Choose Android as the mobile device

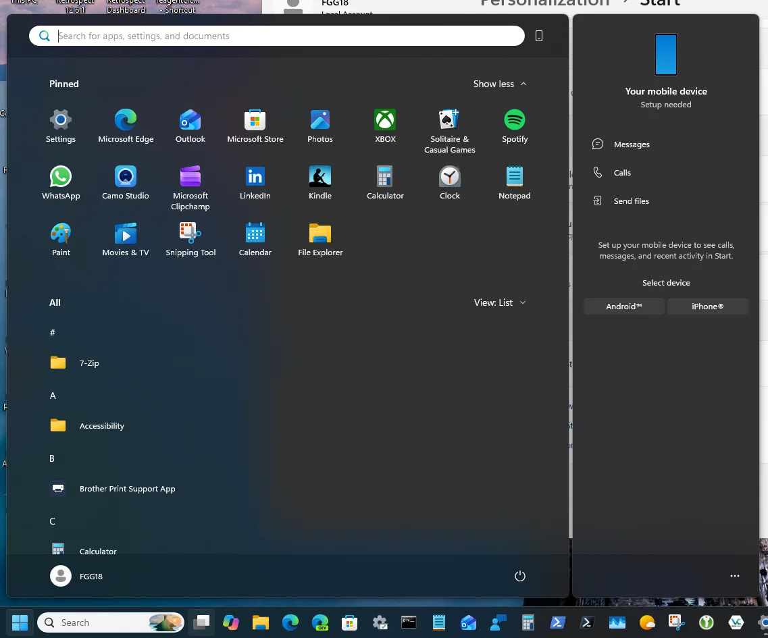pos(624,307)
